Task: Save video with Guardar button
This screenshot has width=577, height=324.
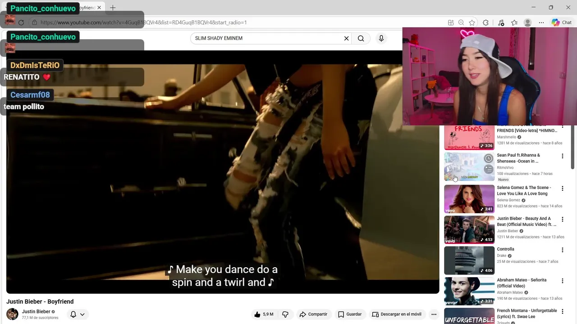Action: [x=350, y=314]
